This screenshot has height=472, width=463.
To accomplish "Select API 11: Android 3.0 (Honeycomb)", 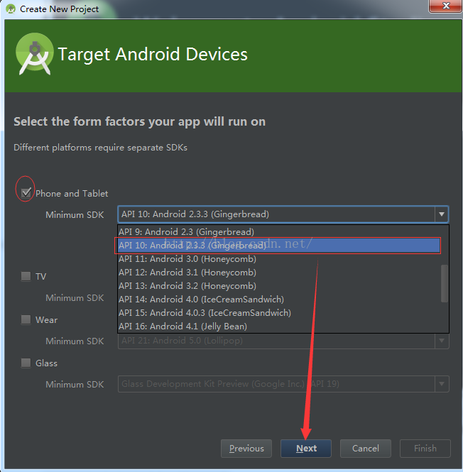I will pyautogui.click(x=278, y=259).
